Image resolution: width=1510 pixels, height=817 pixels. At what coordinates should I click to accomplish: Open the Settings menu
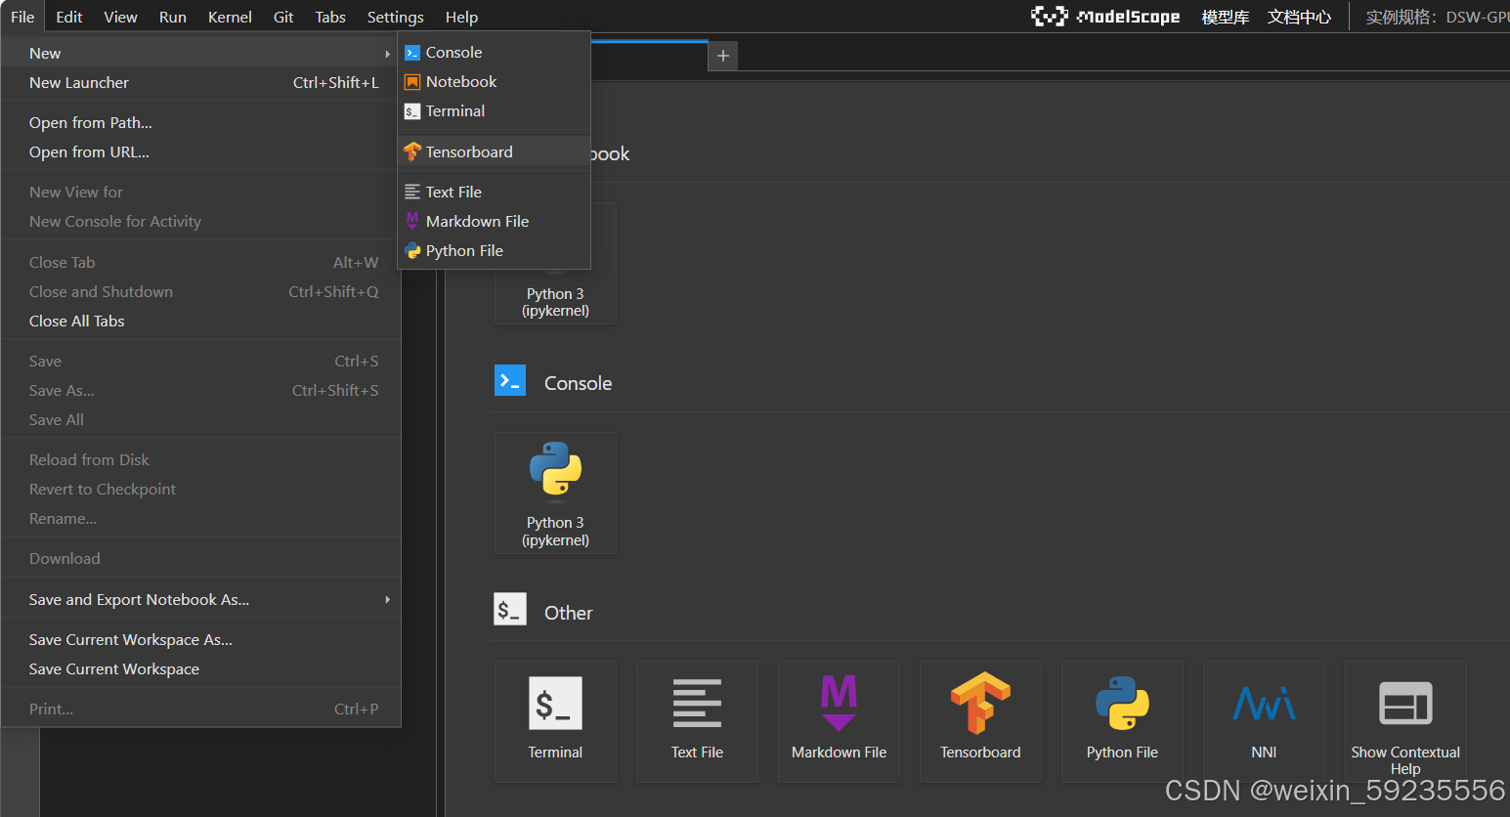click(395, 17)
